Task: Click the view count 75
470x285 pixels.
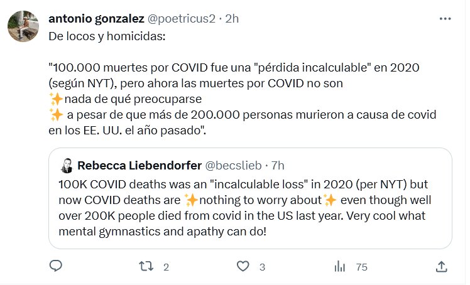Action: click(361, 267)
